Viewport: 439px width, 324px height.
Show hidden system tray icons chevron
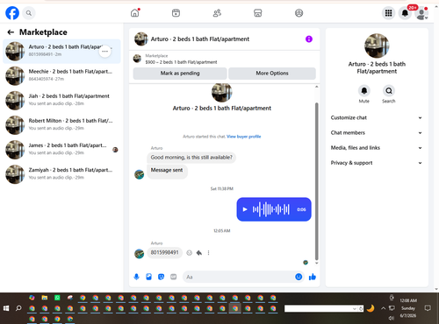(383, 308)
